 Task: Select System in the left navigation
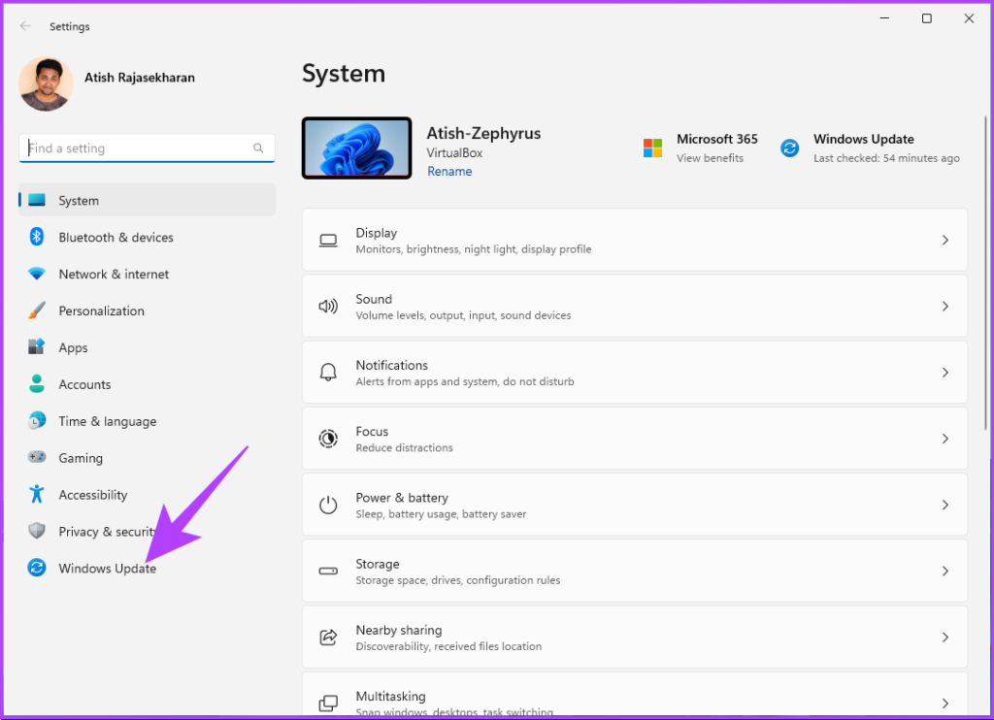[79, 201]
